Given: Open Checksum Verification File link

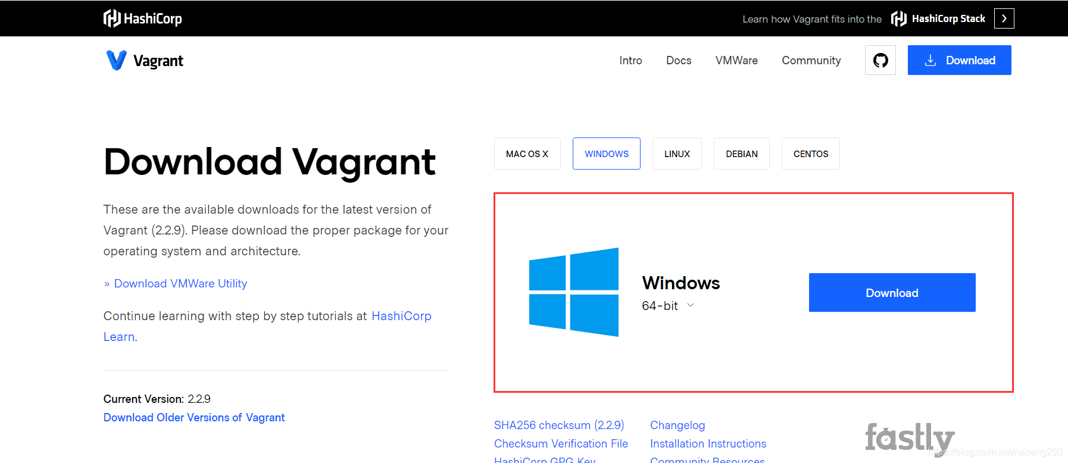Looking at the screenshot, I should point(561,444).
